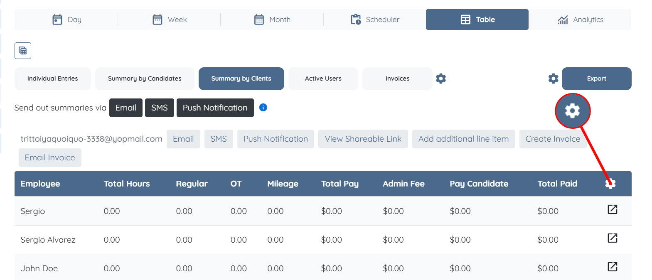Viewport: 652px width, 280px height.
Task: Open the Month view tab
Action: coord(272,20)
